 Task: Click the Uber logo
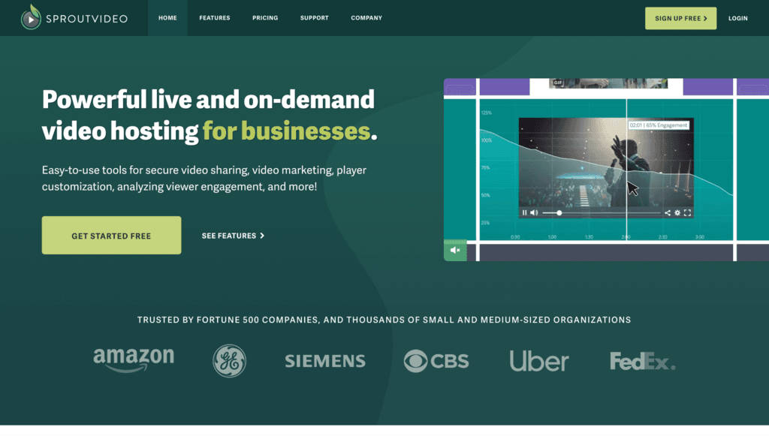[539, 361]
